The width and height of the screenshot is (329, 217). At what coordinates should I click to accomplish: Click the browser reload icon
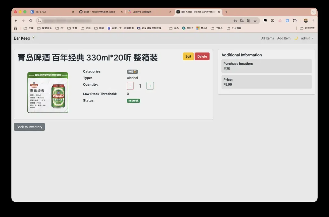pos(30,21)
